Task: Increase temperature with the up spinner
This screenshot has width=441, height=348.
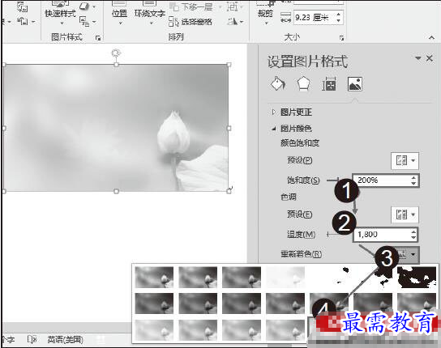Action: 413,231
